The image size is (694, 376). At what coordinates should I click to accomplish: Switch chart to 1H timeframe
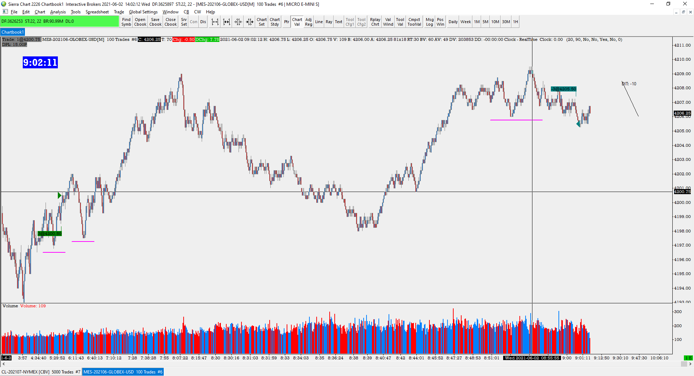515,22
